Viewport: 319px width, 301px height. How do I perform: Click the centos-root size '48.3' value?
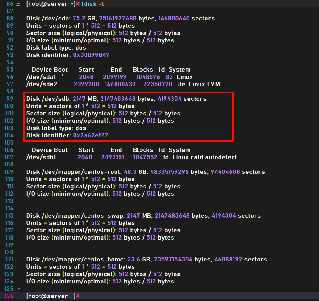tap(130, 172)
